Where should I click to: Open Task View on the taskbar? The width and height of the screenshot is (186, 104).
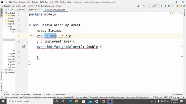pyautogui.click(x=63, y=101)
